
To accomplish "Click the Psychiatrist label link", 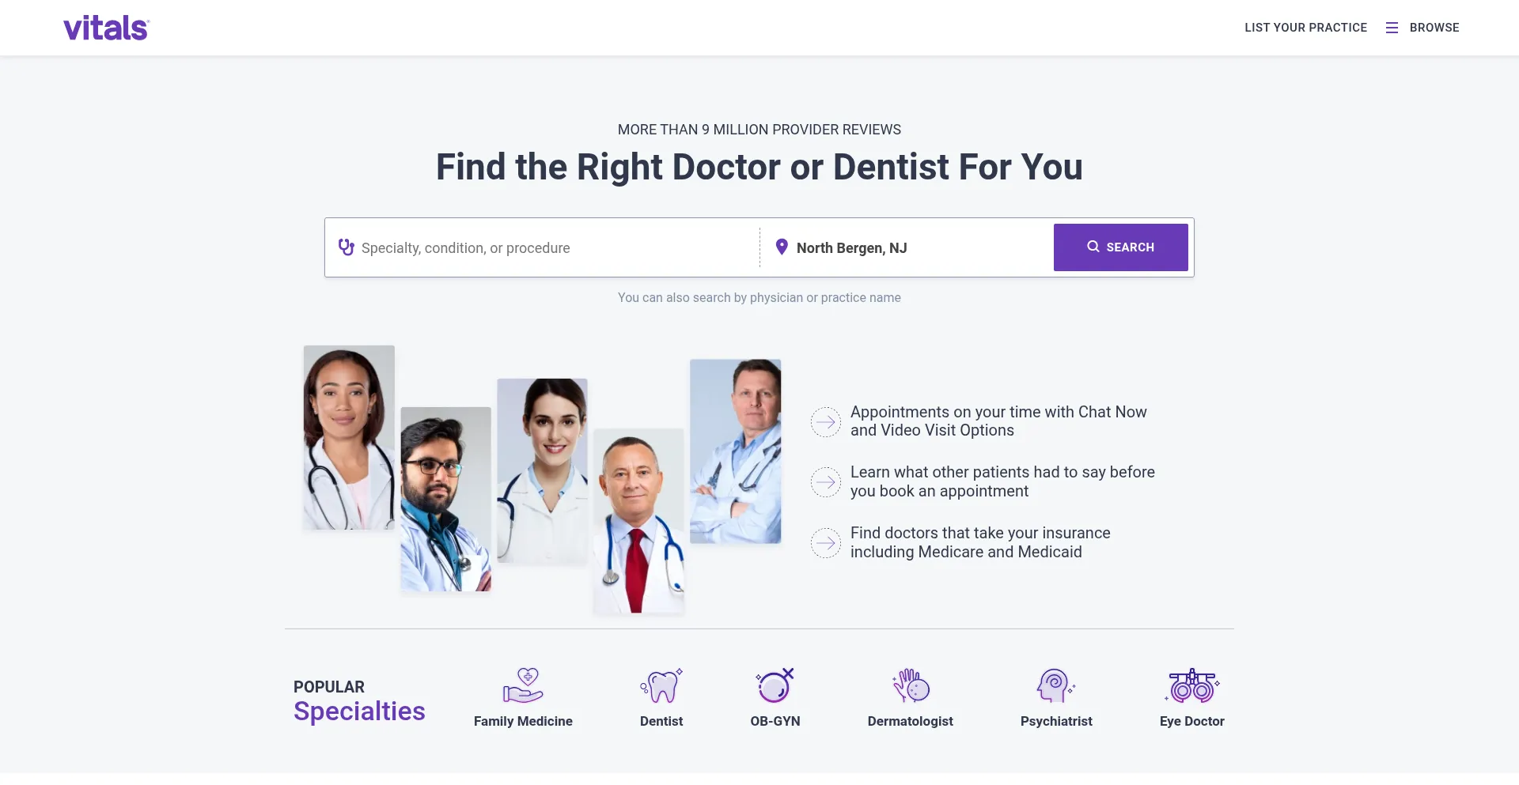I will [1056, 721].
